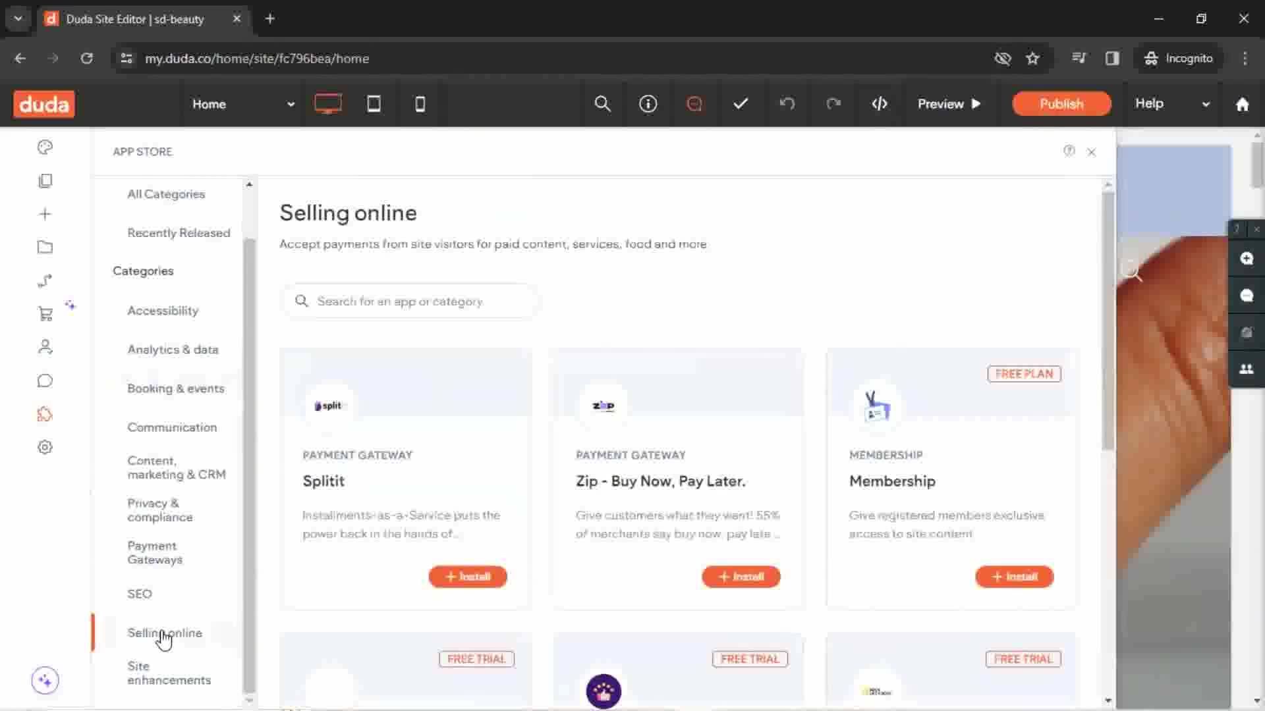
Task: Open Privacy & compliance category
Action: click(x=160, y=510)
